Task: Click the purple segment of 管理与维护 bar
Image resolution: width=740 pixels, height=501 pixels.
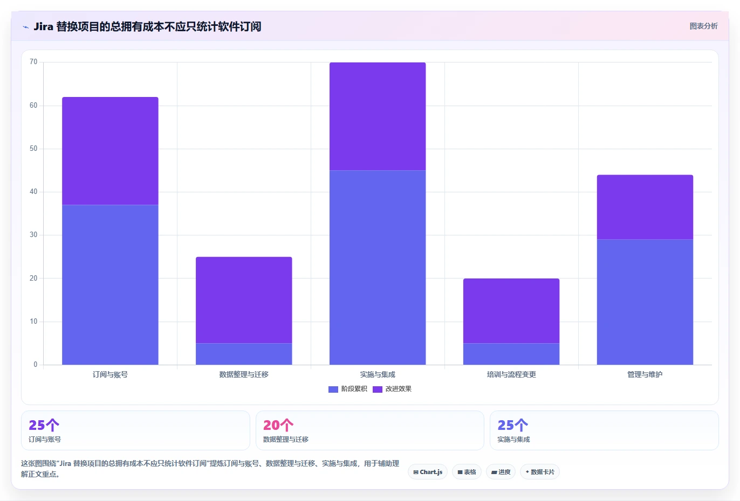Action: coord(645,207)
